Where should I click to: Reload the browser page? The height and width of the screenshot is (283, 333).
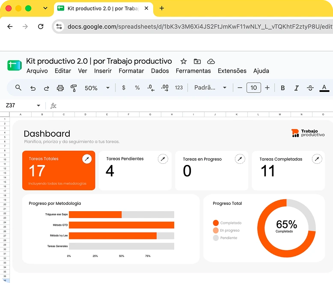41,27
